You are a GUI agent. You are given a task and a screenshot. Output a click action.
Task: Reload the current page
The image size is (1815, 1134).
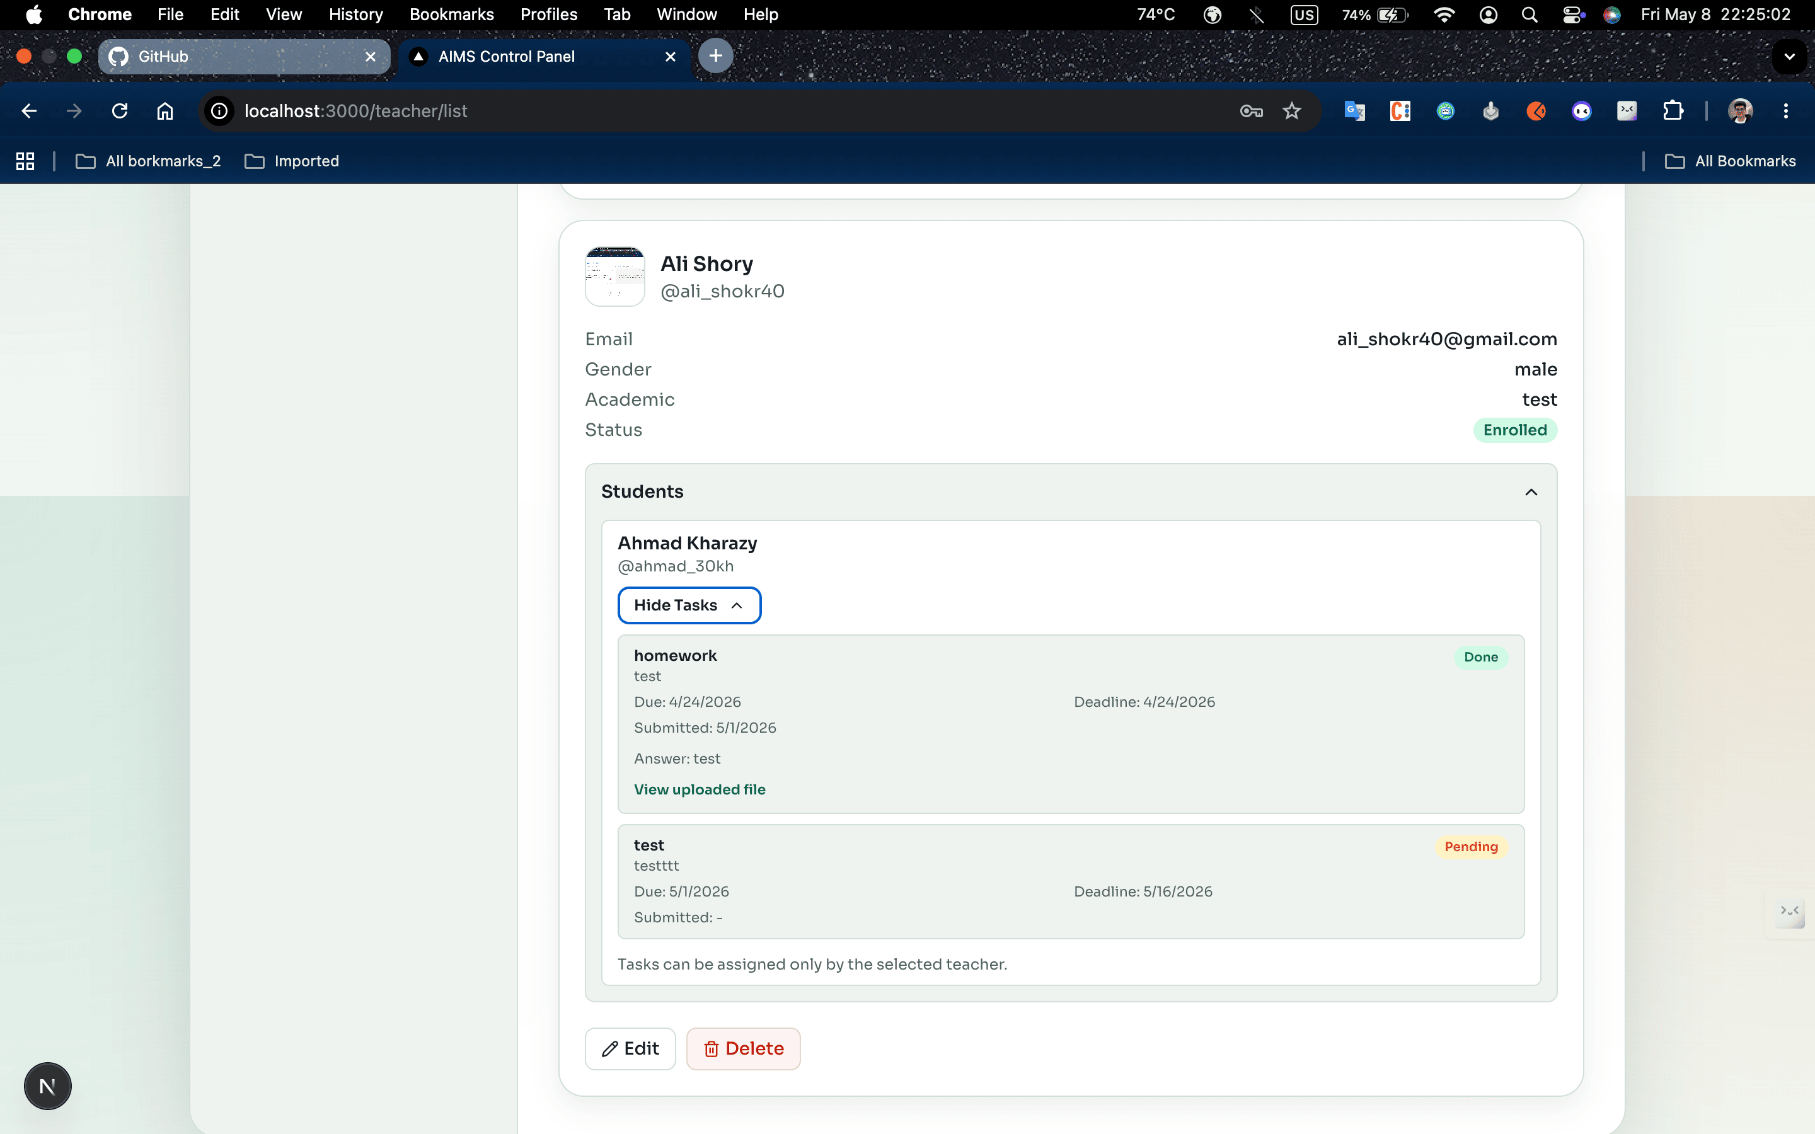(119, 111)
